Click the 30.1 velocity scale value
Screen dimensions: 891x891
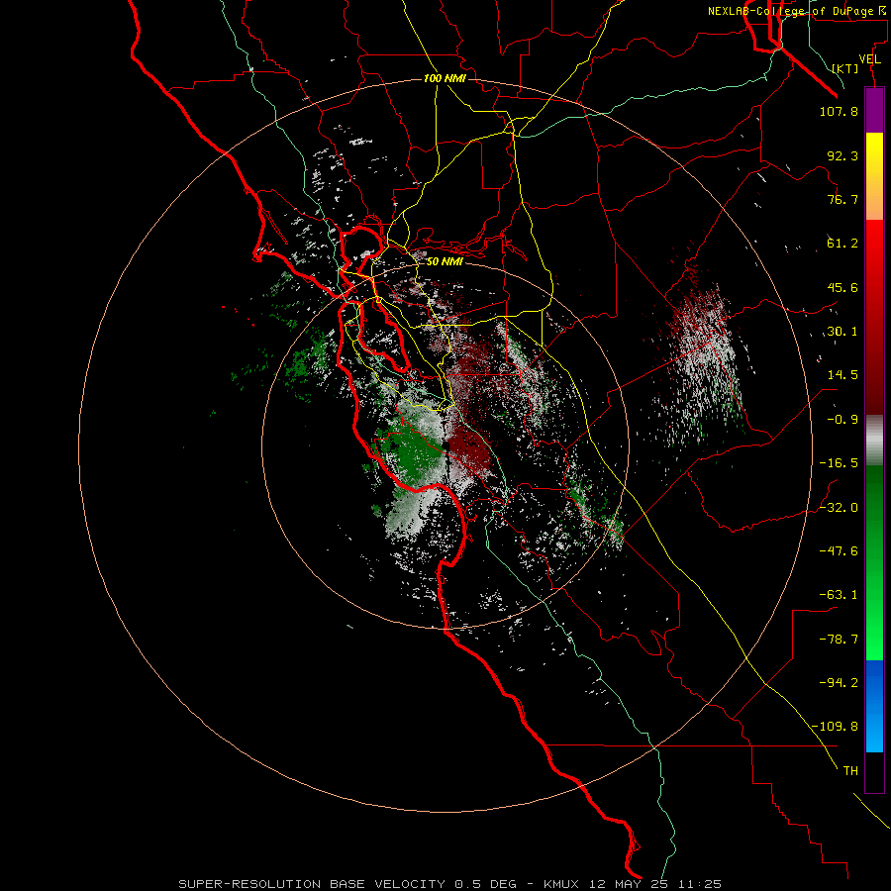(842, 332)
